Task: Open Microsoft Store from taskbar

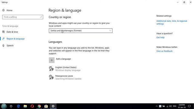Action: click(x=46, y=106)
